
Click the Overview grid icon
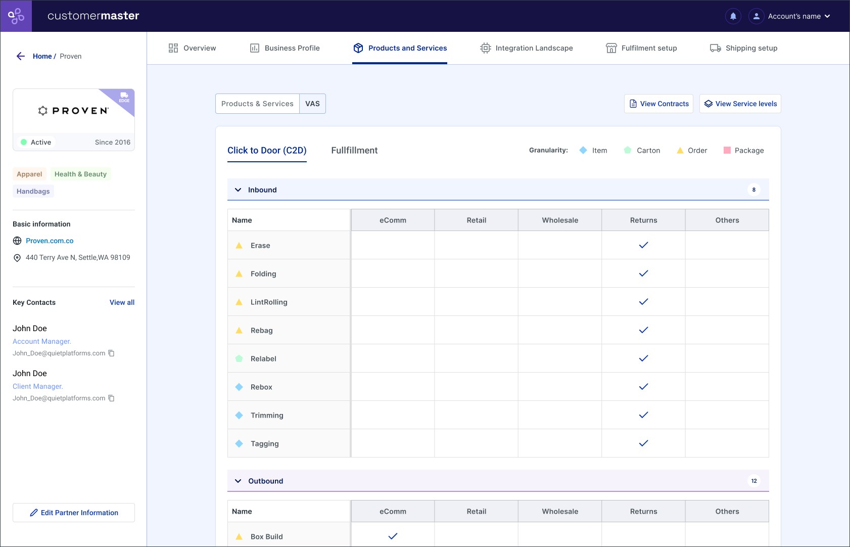coord(173,48)
